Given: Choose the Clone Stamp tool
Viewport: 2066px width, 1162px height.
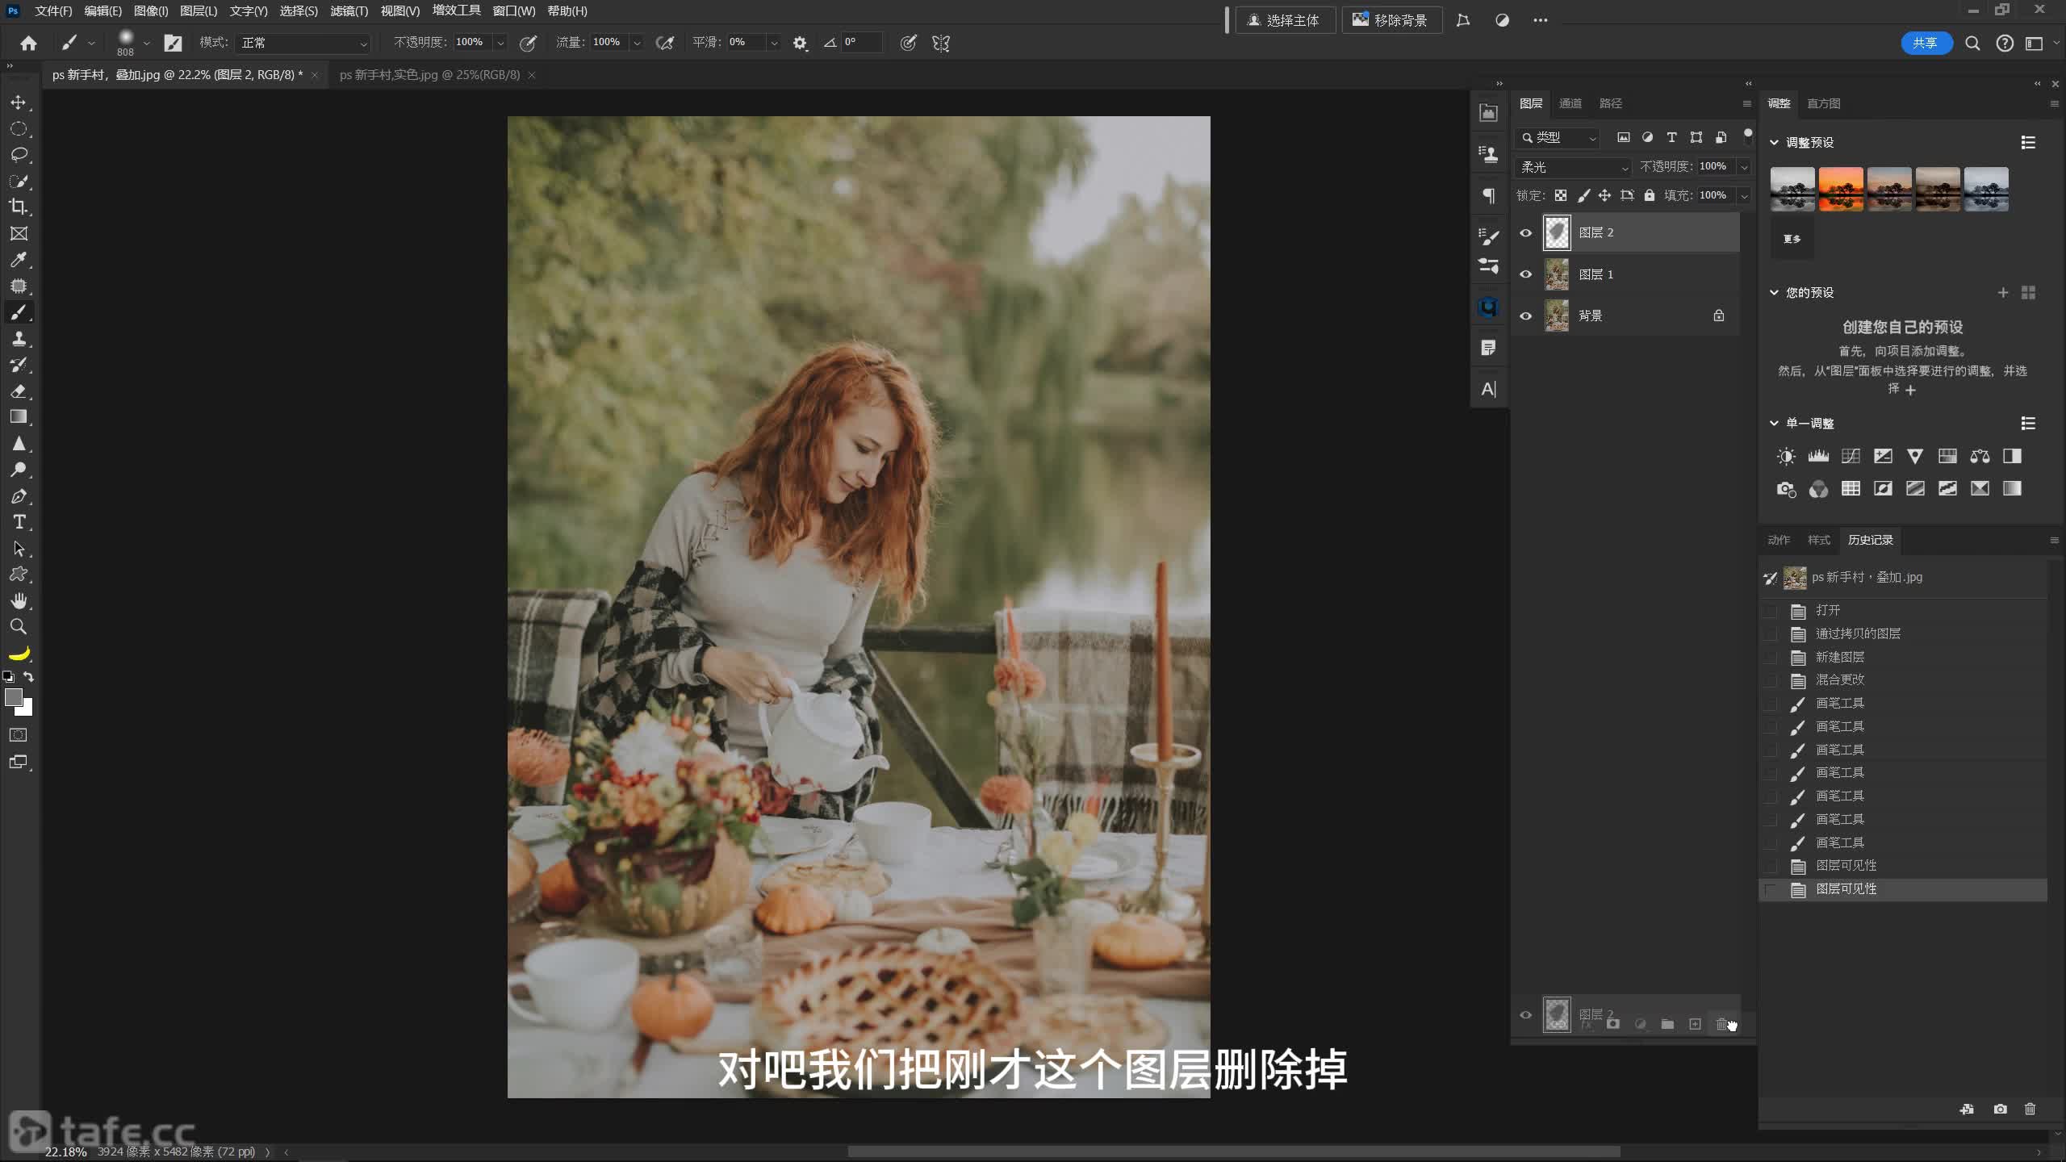Looking at the screenshot, I should (x=19, y=339).
